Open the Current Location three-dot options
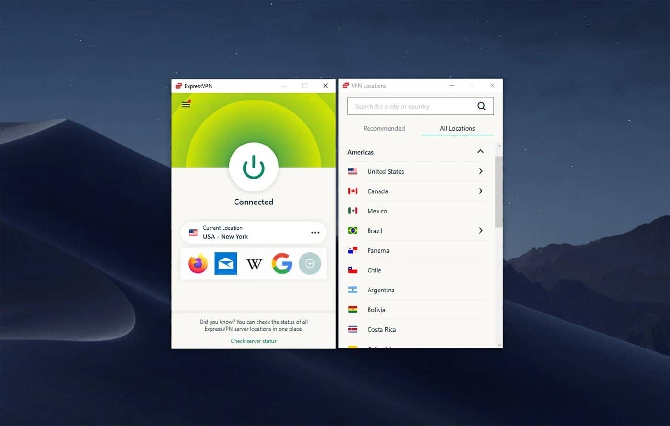The image size is (670, 426). (x=315, y=233)
